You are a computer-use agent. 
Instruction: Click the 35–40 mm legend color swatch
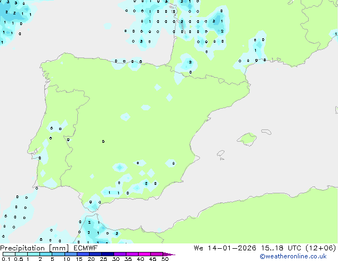[132, 254]
